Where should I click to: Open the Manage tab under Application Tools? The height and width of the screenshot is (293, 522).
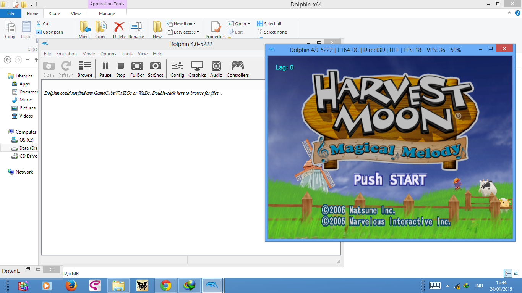(x=107, y=14)
